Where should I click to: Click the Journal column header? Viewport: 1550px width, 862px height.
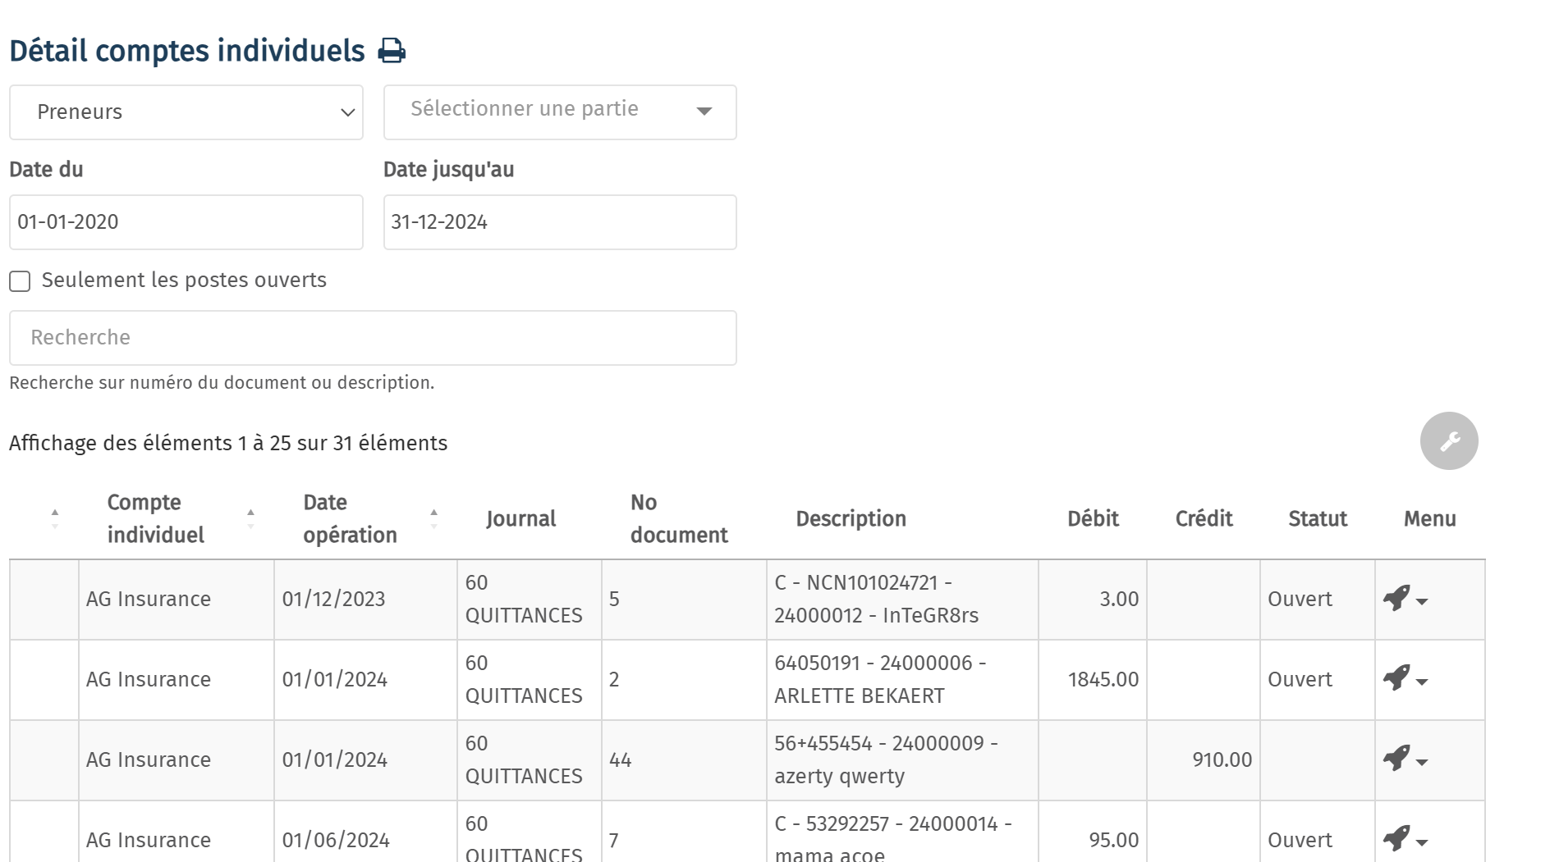[520, 519]
